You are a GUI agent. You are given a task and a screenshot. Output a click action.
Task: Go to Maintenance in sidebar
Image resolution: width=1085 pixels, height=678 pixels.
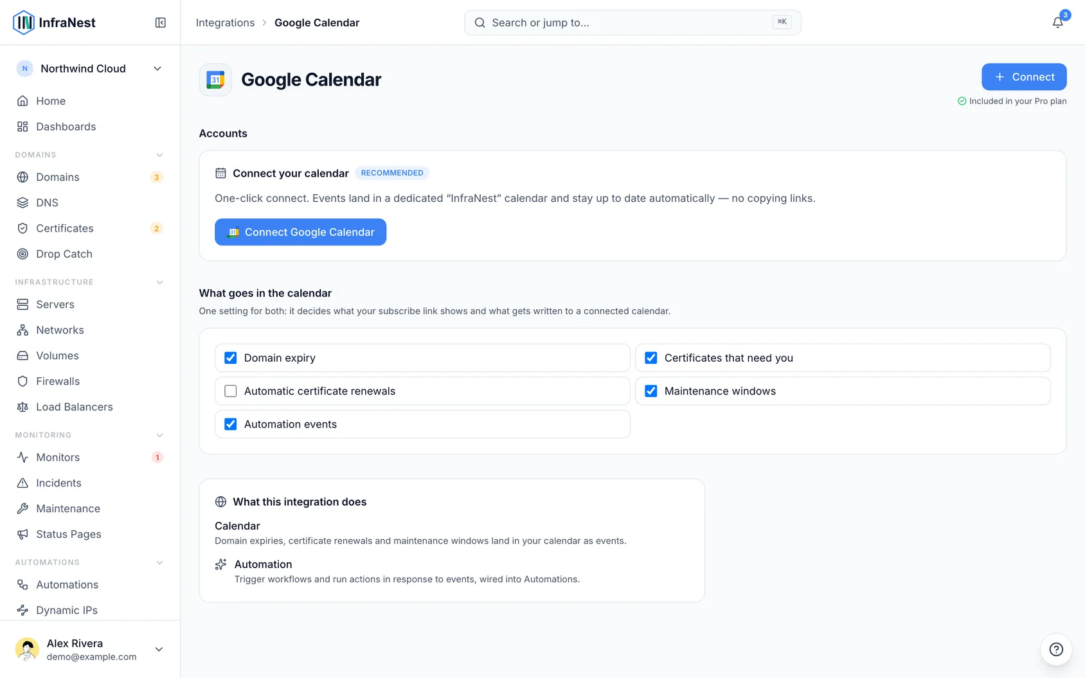click(x=90, y=508)
